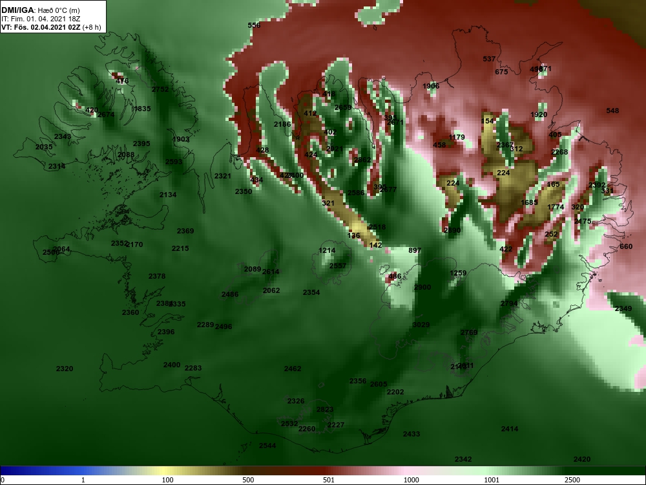Click the 537 height value
The height and width of the screenshot is (485, 646).
pos(489,59)
